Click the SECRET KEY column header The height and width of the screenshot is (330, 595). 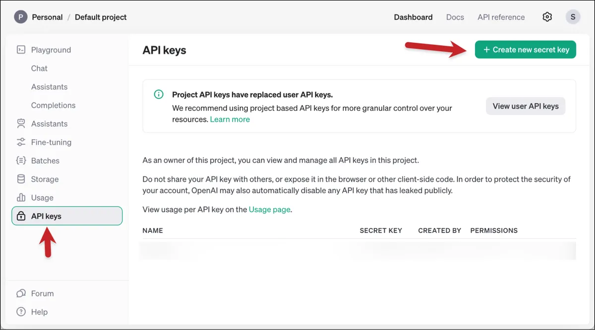[x=381, y=230]
